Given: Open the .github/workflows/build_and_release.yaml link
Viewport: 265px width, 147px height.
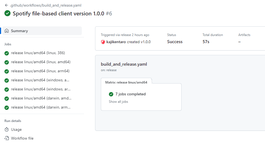Looking at the screenshot, I should click(46, 5).
